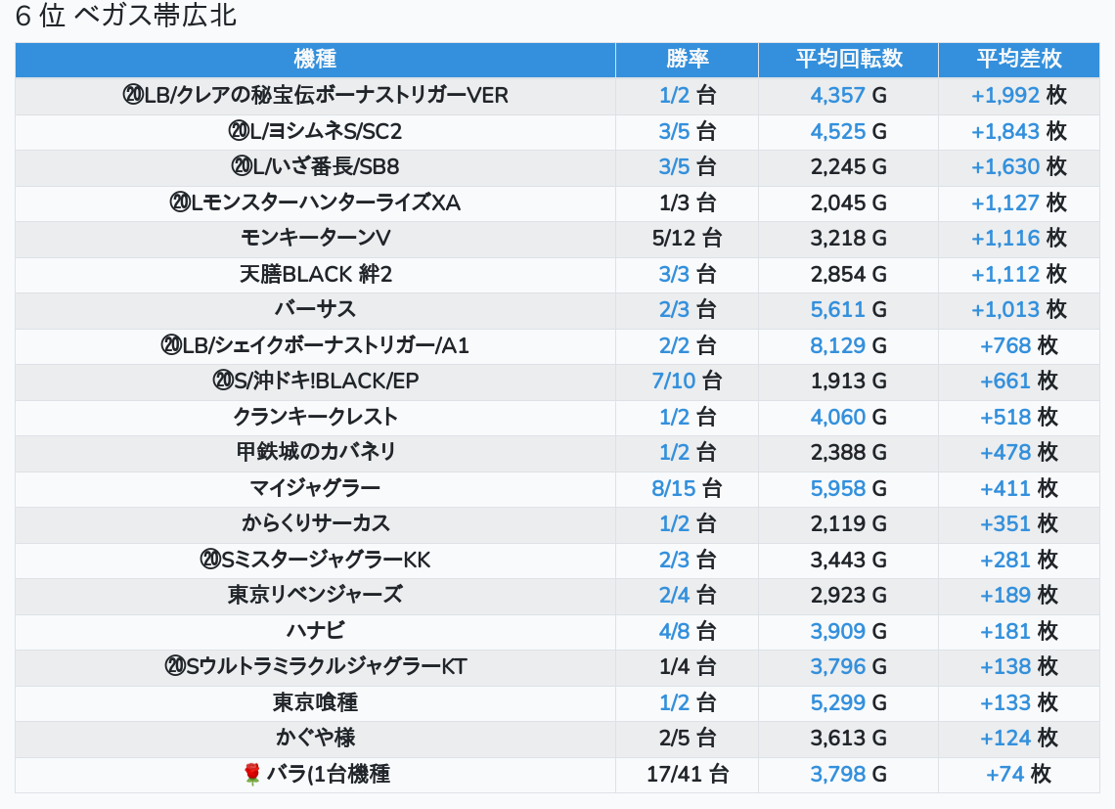1115x809 pixels.
Task: Select the クレアの秘宝伝ボーナストリガーVER machine name
Action: pos(315,96)
